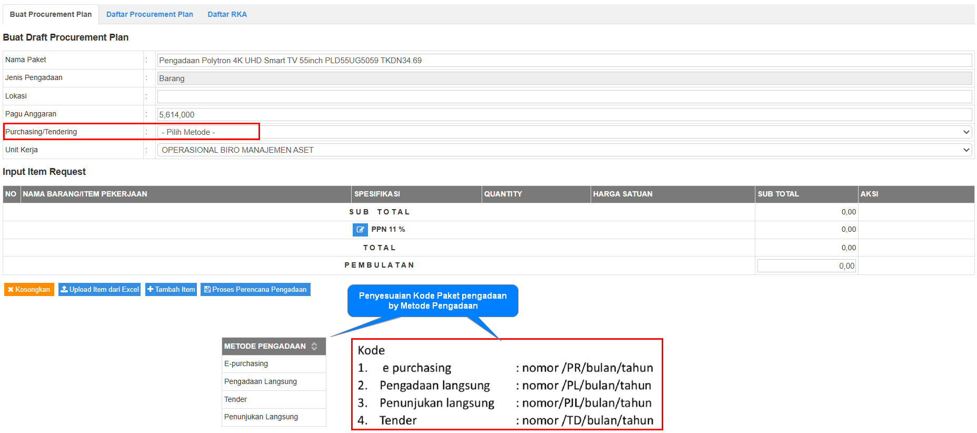The height and width of the screenshot is (433, 977).
Task: Click the PPN 11% edit icon
Action: 360,230
